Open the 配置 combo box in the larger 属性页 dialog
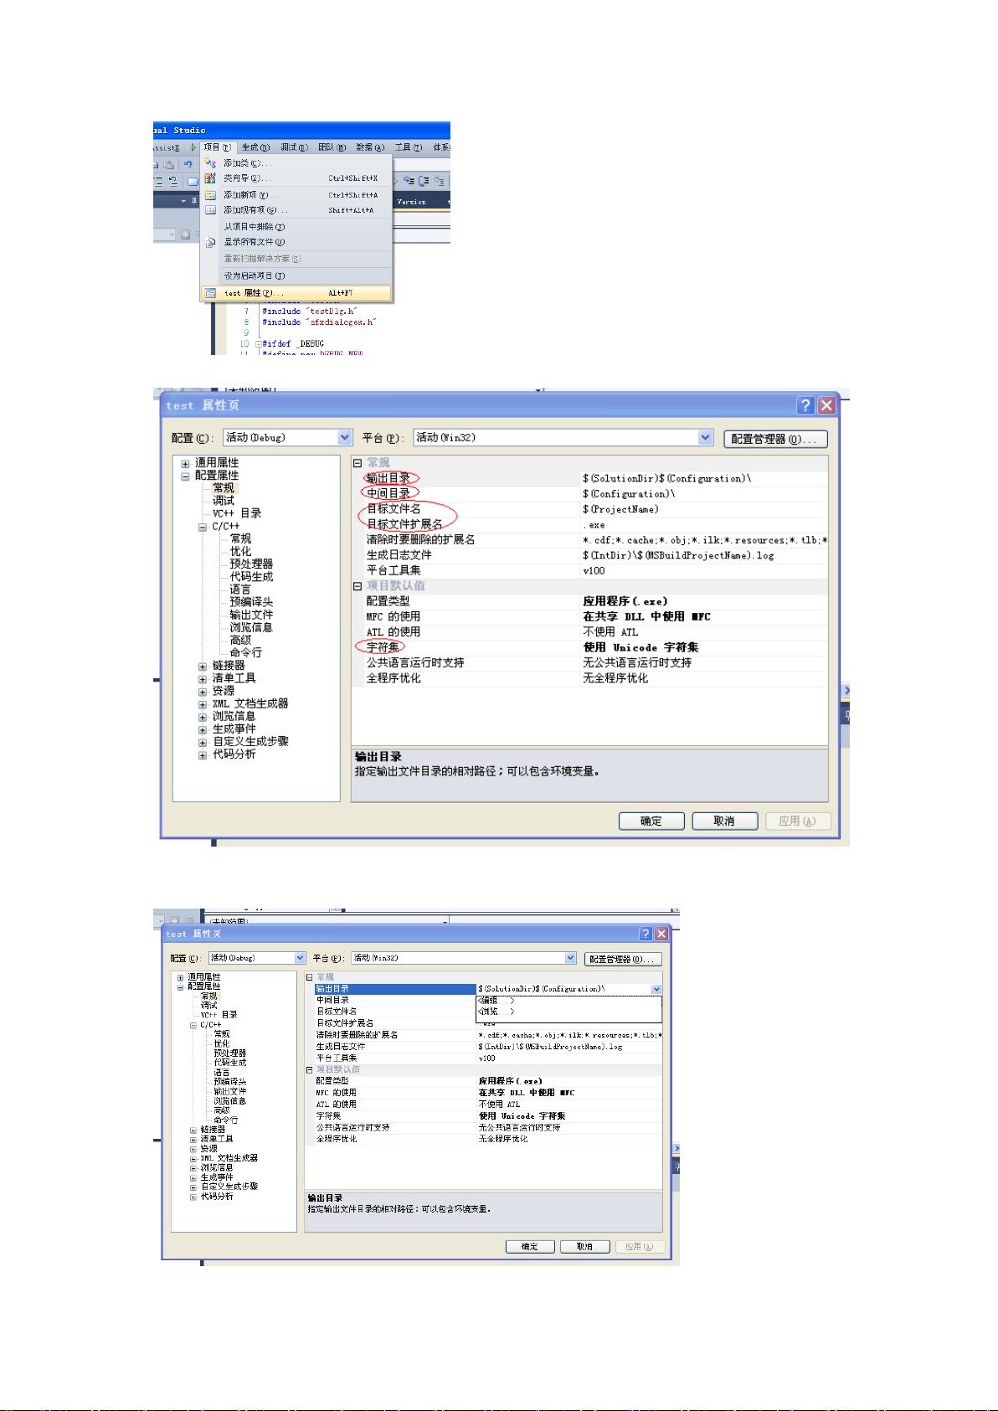The width and height of the screenshot is (998, 1411). 288,438
